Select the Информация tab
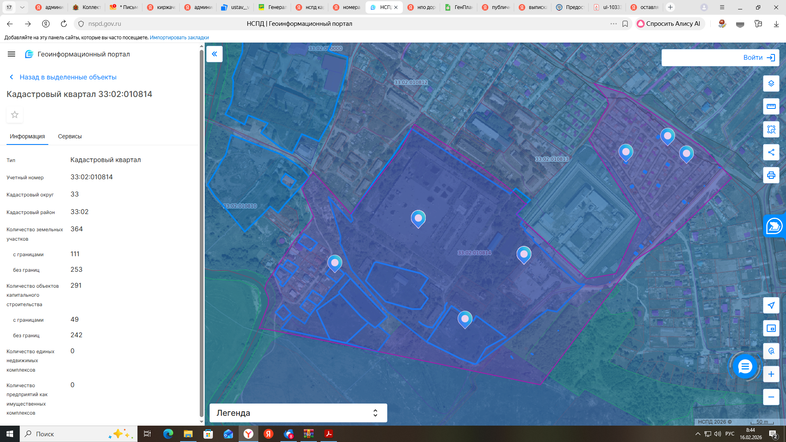 [27, 136]
